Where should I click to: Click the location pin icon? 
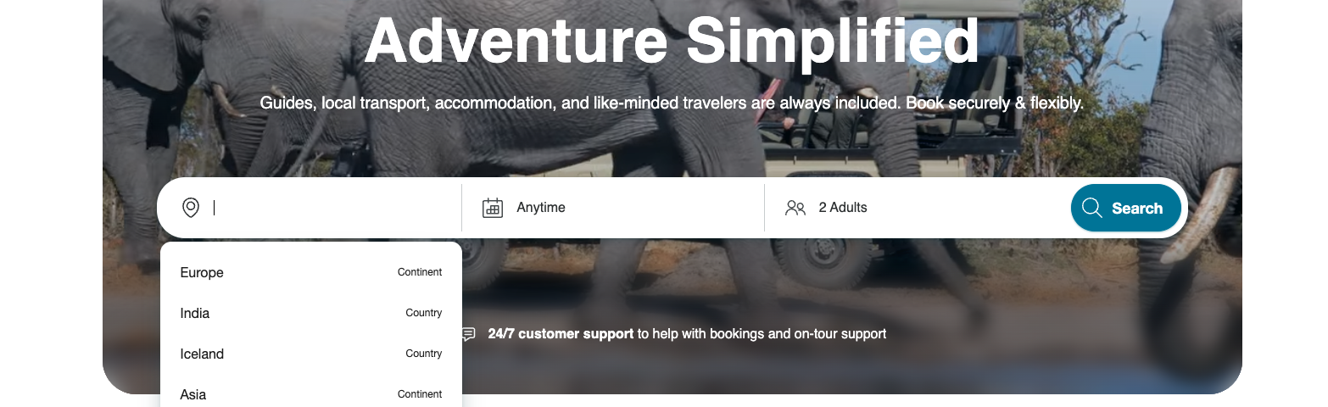[191, 208]
